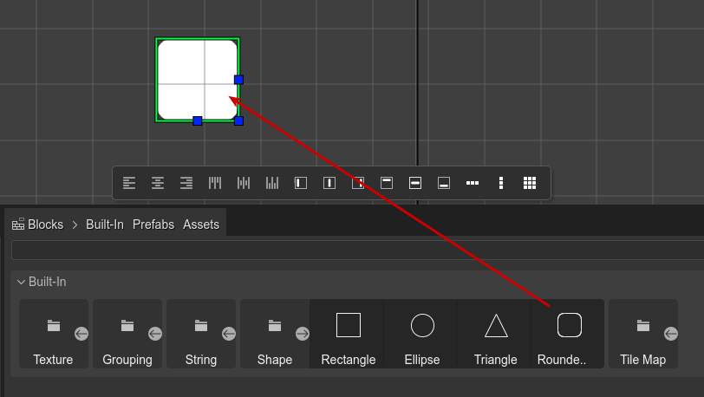This screenshot has height=397, width=704.
Task: Click the corner blue resize handle
Action: point(239,120)
